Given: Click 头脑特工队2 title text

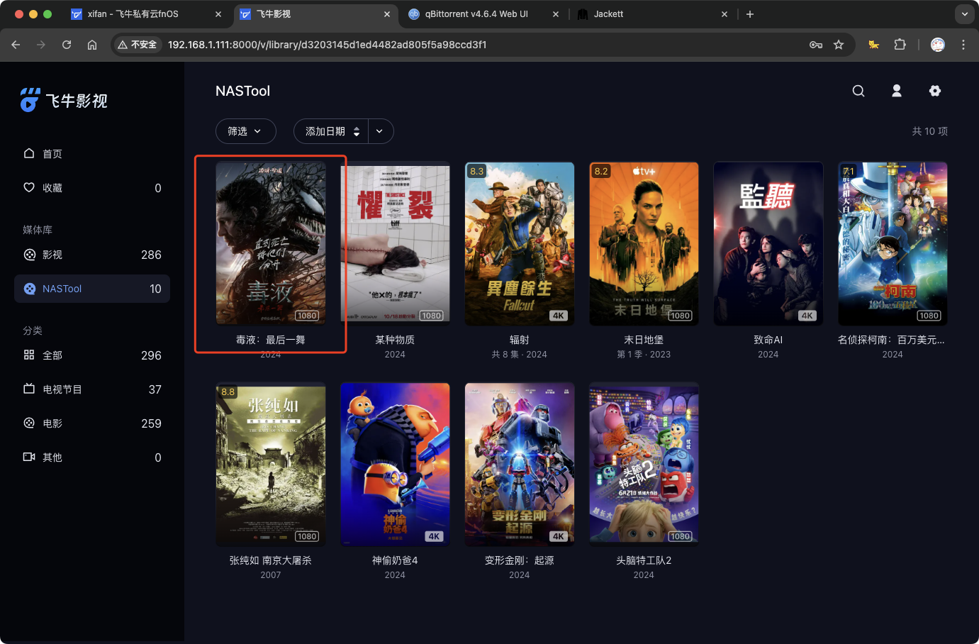Looking at the screenshot, I should [644, 560].
